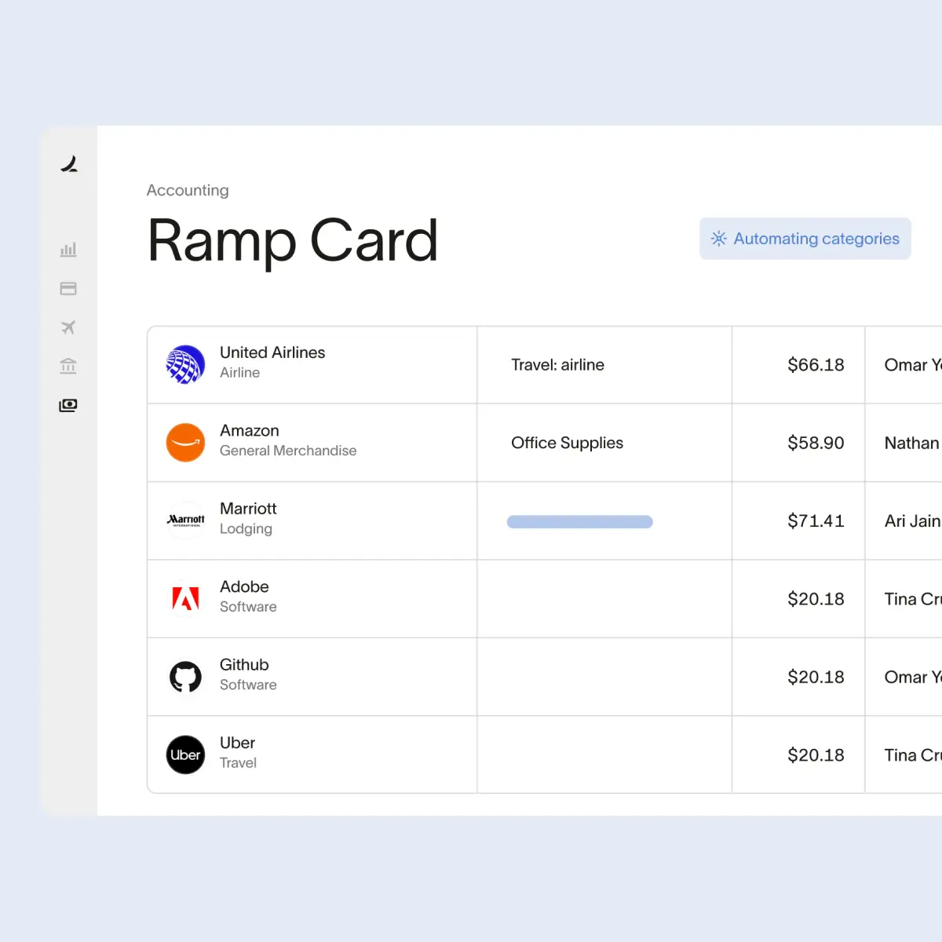Click the Airline subtitle under United Airlines
Screen dimensions: 942x942
coord(239,373)
